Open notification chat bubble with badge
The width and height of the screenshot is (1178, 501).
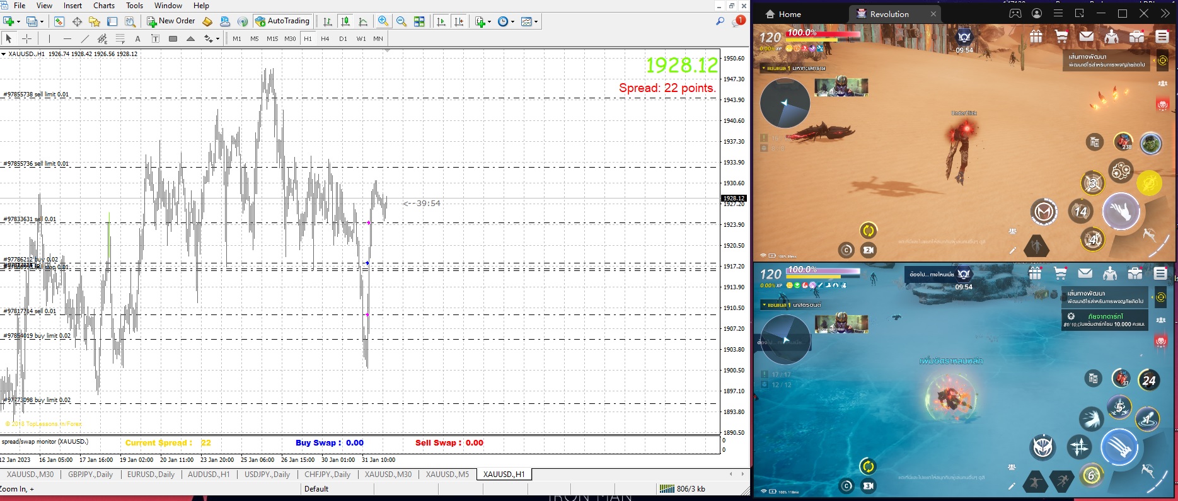coord(739,21)
